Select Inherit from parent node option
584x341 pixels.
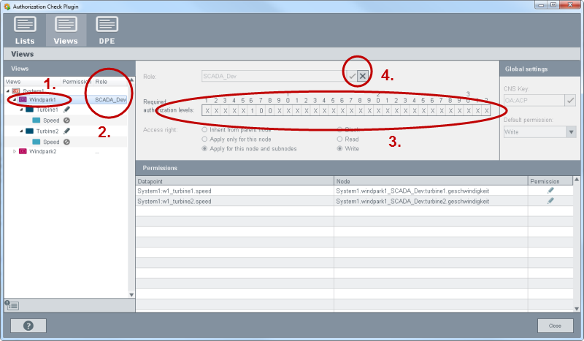[x=204, y=130]
